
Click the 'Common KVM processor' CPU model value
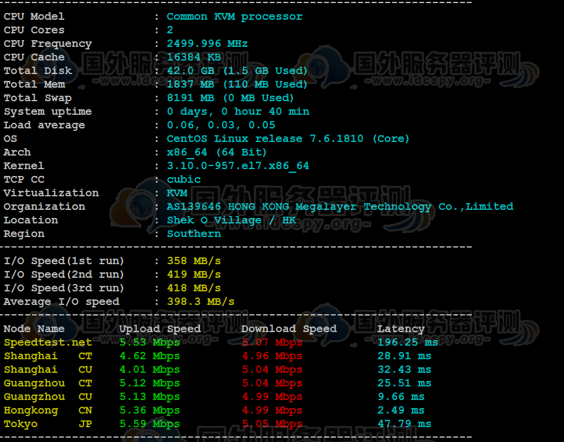[x=235, y=17]
